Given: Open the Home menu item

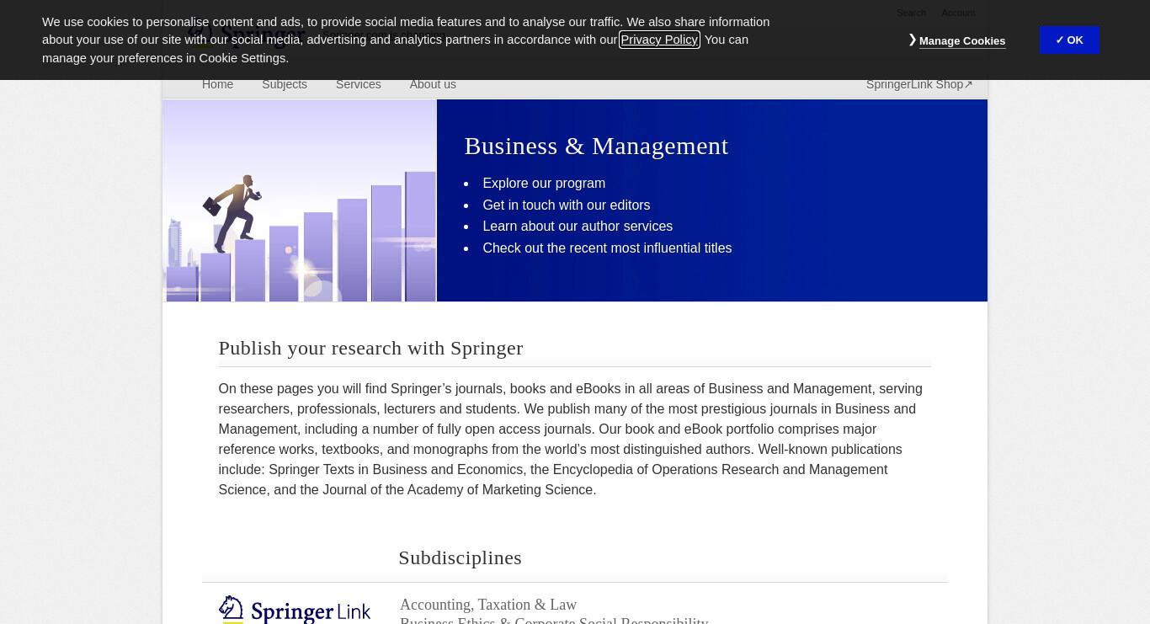Looking at the screenshot, I should 217,84.
